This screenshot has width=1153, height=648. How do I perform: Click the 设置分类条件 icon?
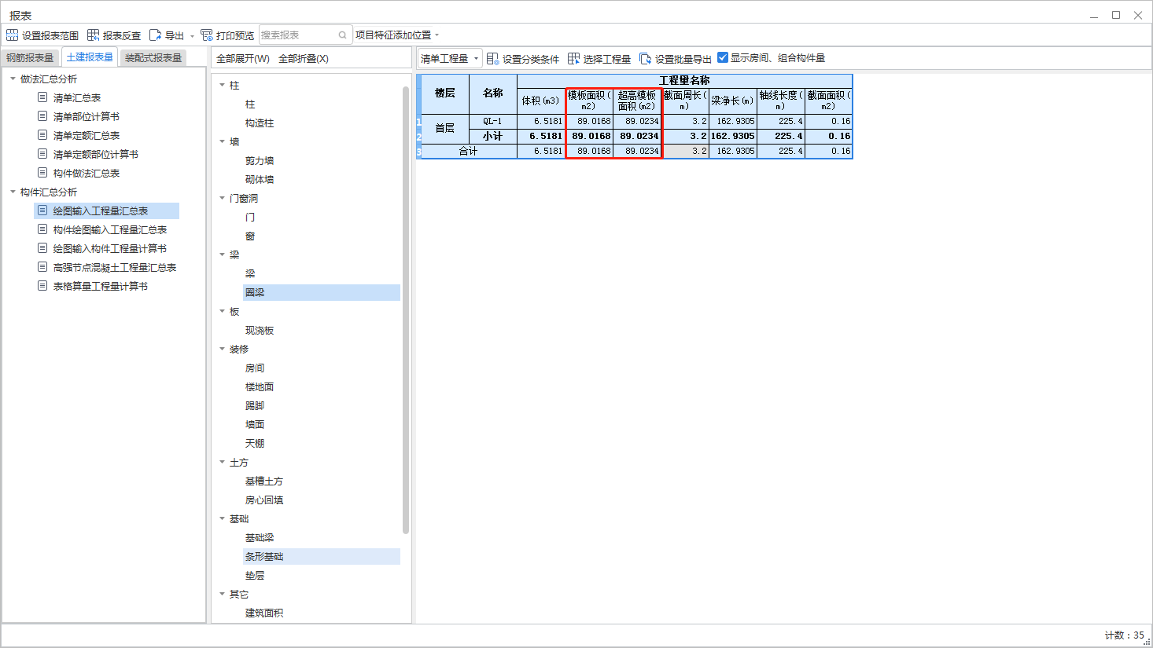(x=492, y=59)
